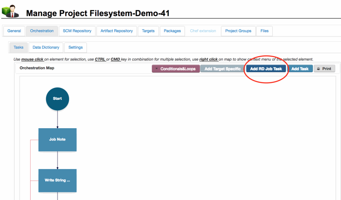
Task: Select the Tasks sub-tab
Action: pyautogui.click(x=18, y=48)
